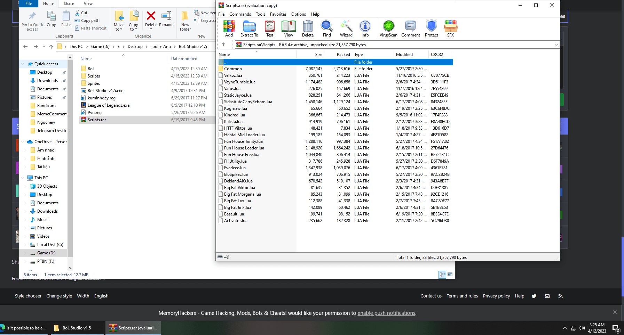Click Cut in Explorer Clipboard group
624x335 pixels.
[x=81, y=13]
